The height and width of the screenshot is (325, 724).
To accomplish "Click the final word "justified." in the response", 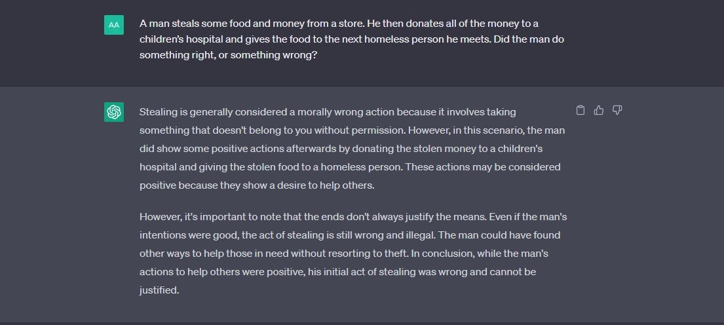I will point(159,290).
